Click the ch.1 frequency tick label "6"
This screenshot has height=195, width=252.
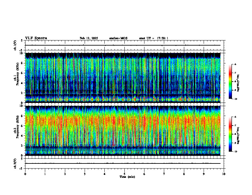pos(22,73)
